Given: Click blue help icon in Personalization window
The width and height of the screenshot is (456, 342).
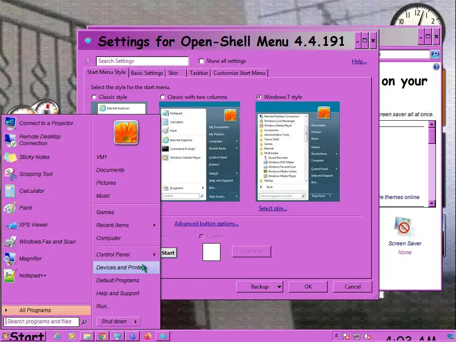Looking at the screenshot, I should coord(436,67).
